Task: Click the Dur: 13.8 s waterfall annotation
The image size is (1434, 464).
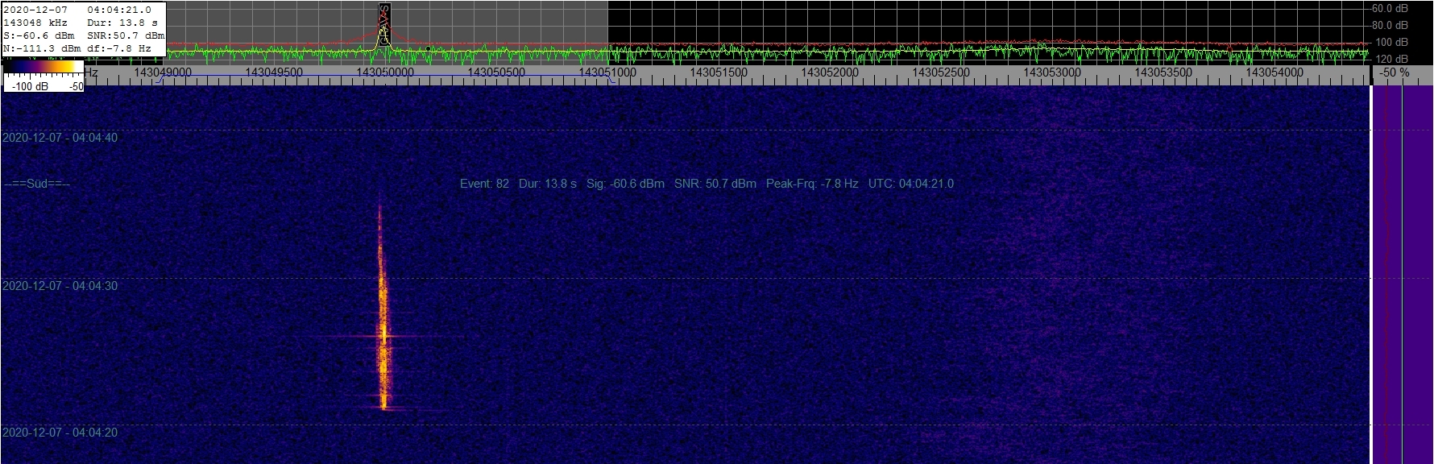Action: [548, 184]
